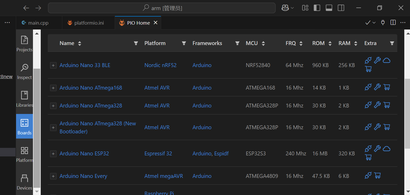Viewport: 410px width, 195px height.
Task: Expand the Arduino Nano ATmega168 row
Action: [x=53, y=88]
